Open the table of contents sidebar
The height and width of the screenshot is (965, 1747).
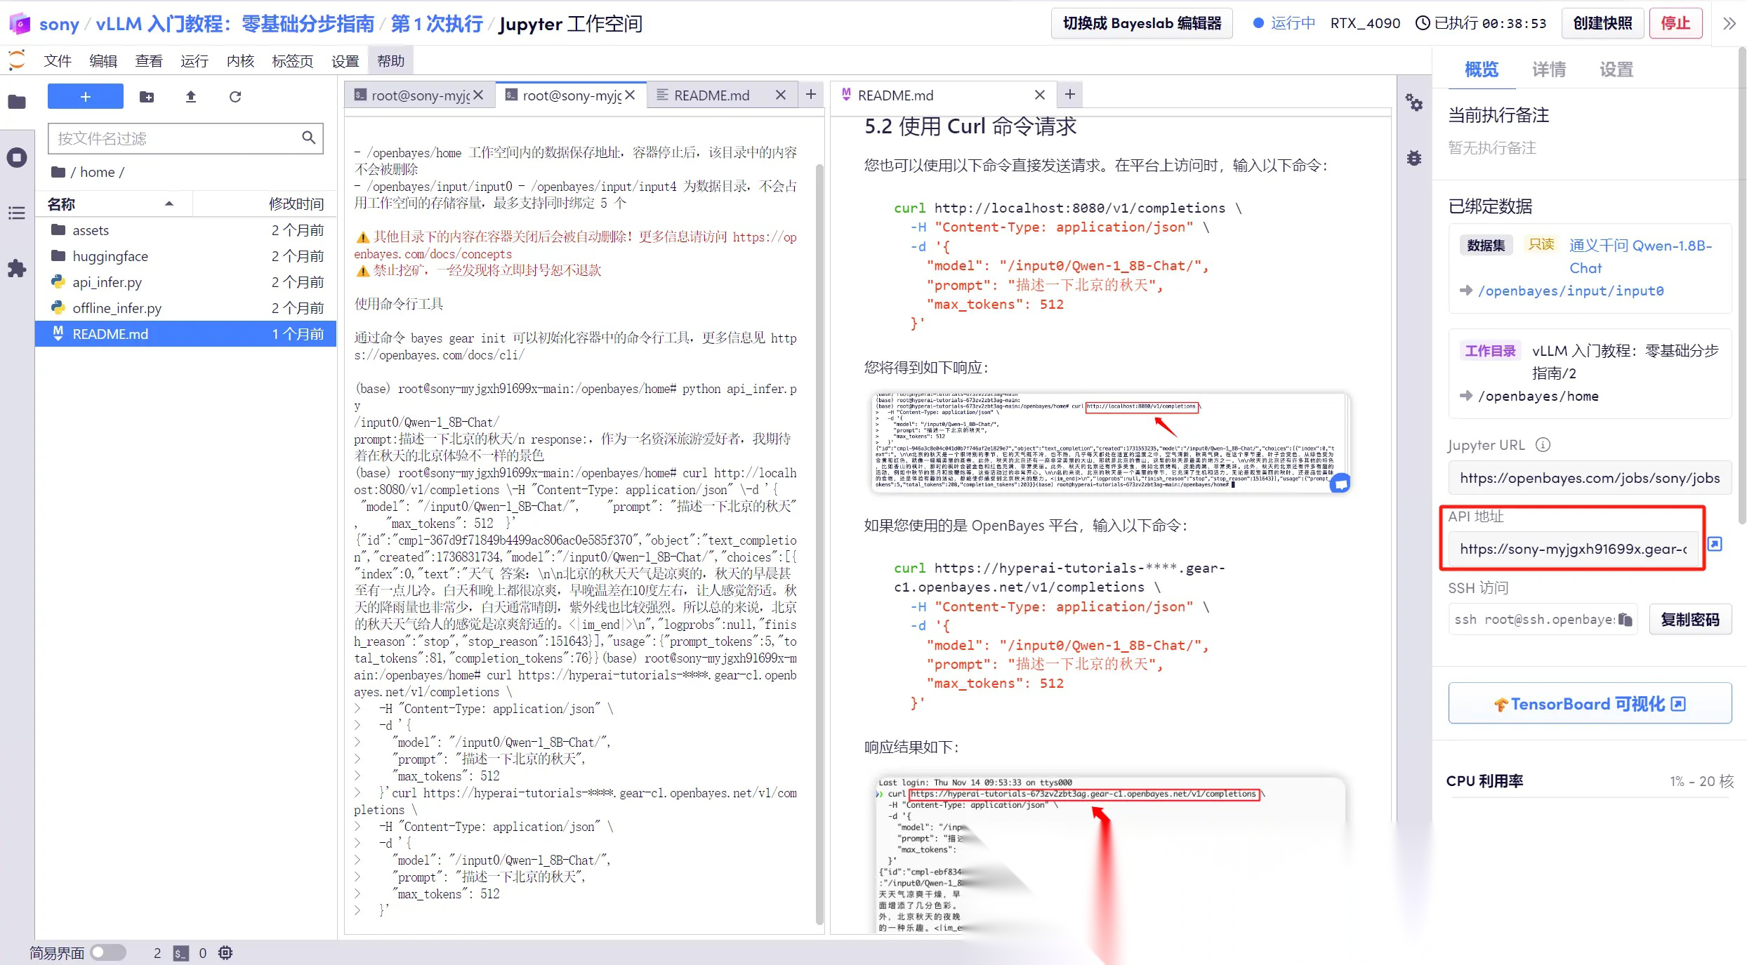pos(17,213)
